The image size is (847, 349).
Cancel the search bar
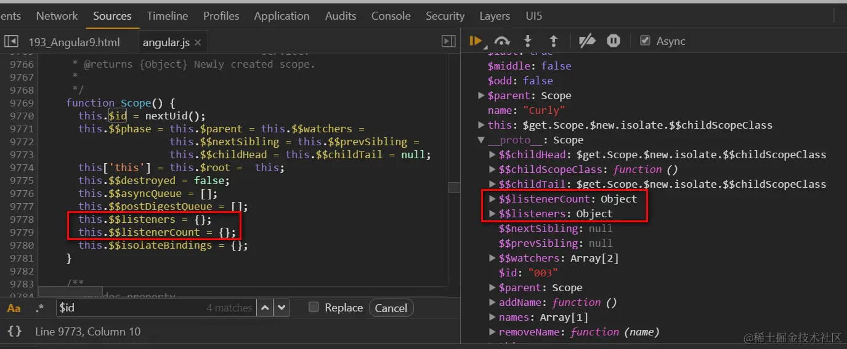(x=391, y=308)
